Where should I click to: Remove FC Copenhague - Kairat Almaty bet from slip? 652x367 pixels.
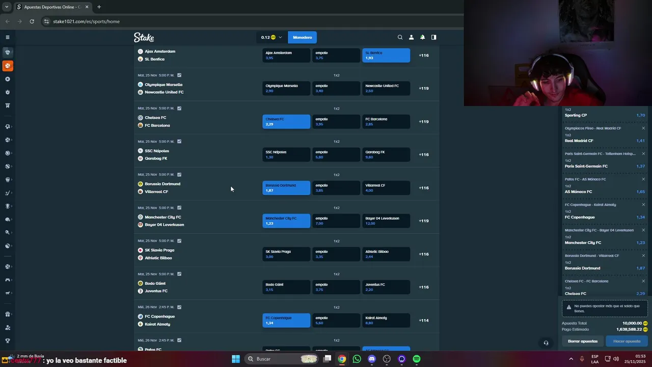[x=643, y=205]
